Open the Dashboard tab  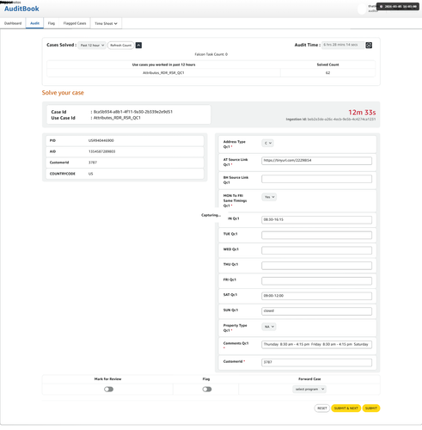pos(13,23)
